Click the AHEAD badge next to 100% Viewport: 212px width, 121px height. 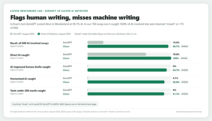pos(184,58)
